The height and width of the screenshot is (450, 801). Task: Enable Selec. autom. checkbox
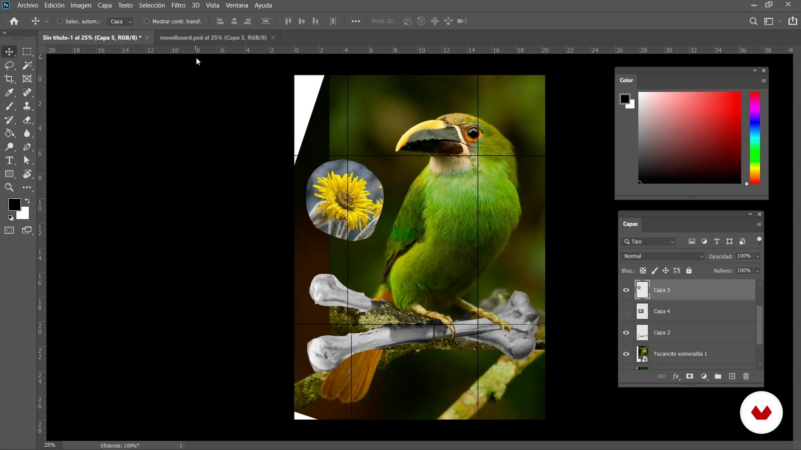pos(60,21)
